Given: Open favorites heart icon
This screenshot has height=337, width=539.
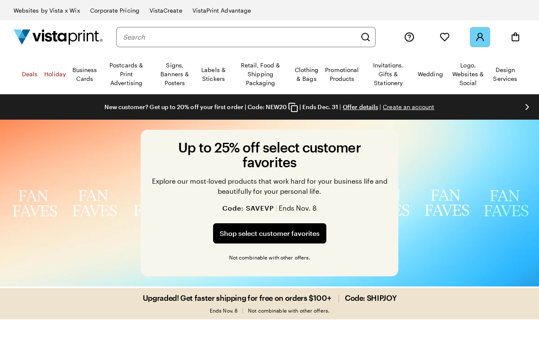Looking at the screenshot, I should (x=445, y=37).
